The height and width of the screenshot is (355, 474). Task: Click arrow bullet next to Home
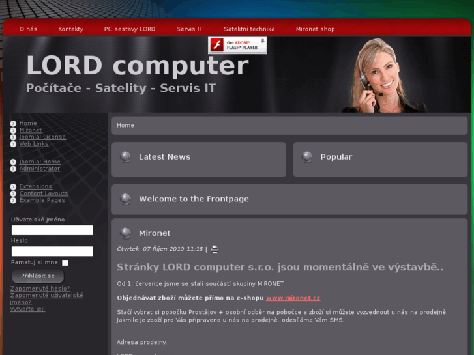[13, 124]
